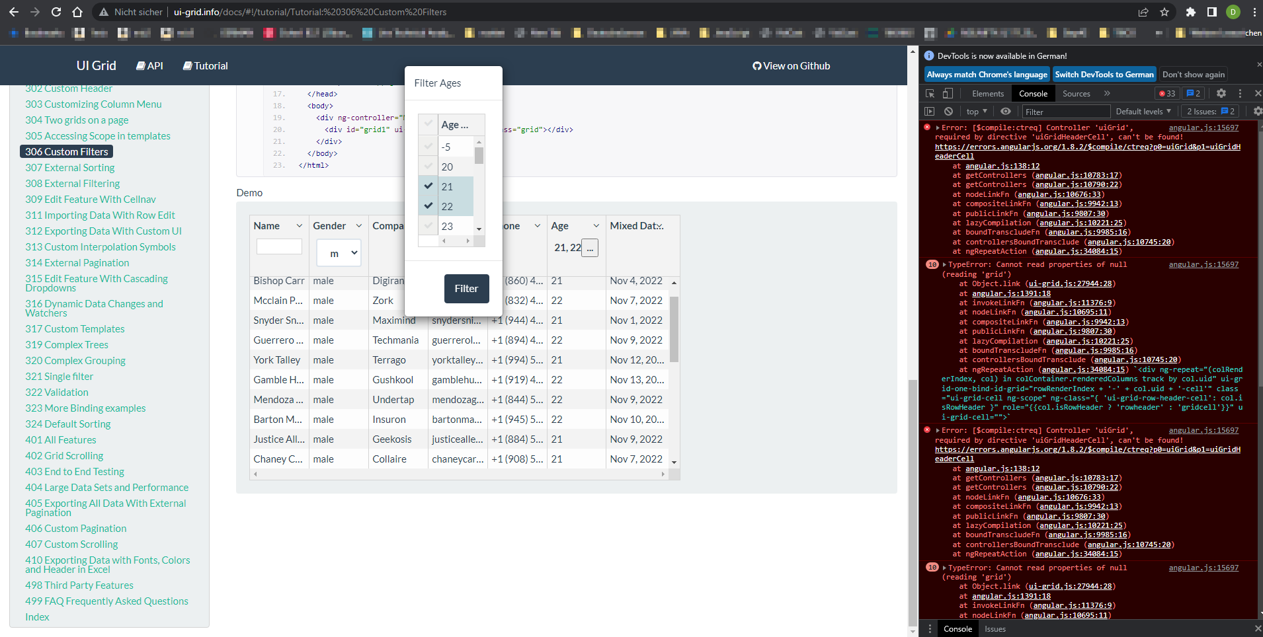Open tutorial 401 All Features
The height and width of the screenshot is (637, 1263).
pos(61,440)
